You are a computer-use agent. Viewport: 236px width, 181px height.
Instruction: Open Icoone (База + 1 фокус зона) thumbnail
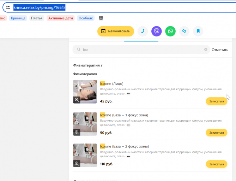(x=85, y=124)
